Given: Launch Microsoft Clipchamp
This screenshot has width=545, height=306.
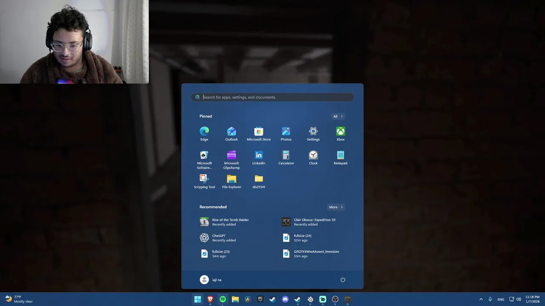Looking at the screenshot, I should coord(232,160).
